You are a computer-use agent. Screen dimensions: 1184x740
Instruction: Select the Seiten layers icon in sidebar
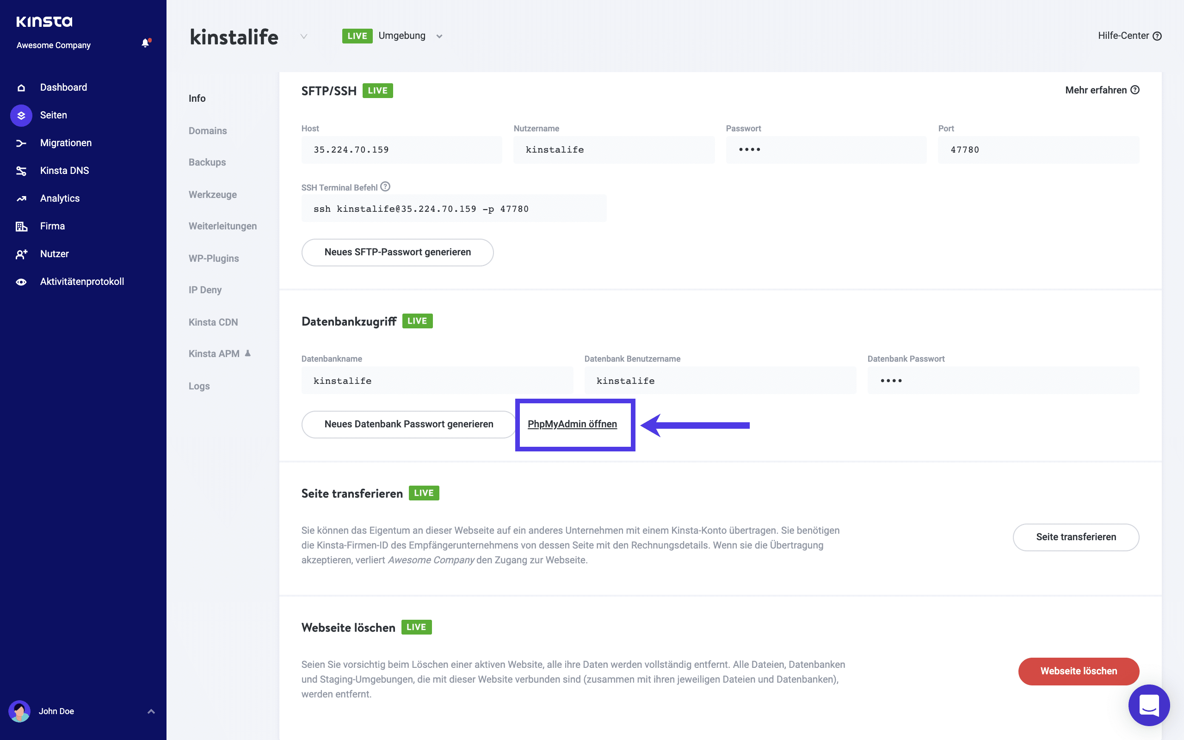click(x=21, y=115)
